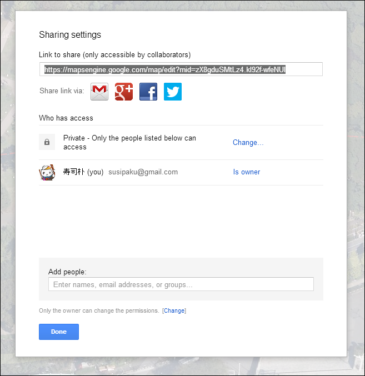Click the bracketed Change link for permissions
365x376 pixels.
click(x=174, y=310)
